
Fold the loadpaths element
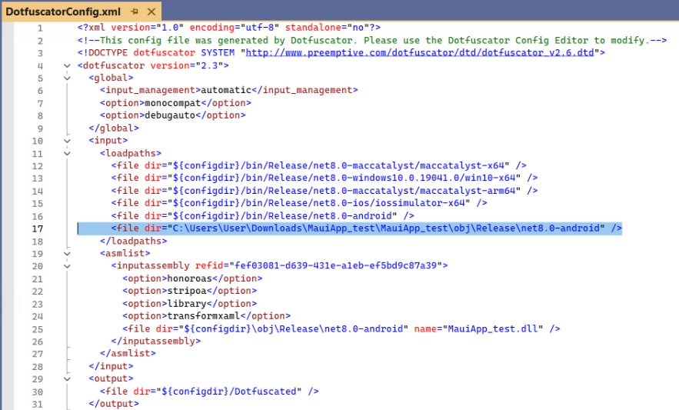(x=68, y=153)
